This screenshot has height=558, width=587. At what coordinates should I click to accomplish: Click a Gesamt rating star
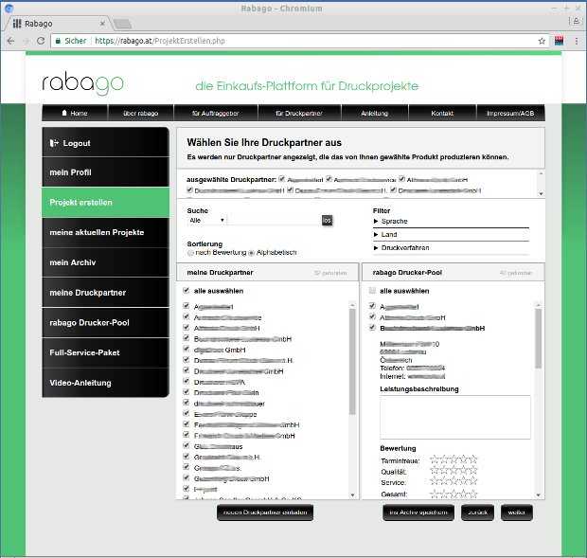(x=454, y=494)
